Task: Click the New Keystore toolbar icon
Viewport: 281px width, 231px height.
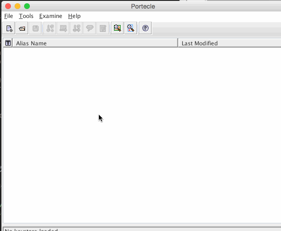Action: (9, 28)
